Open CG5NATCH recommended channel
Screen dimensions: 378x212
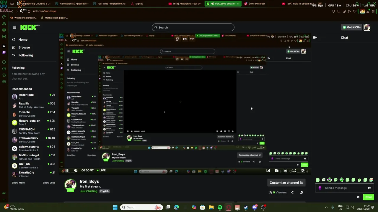(33, 131)
